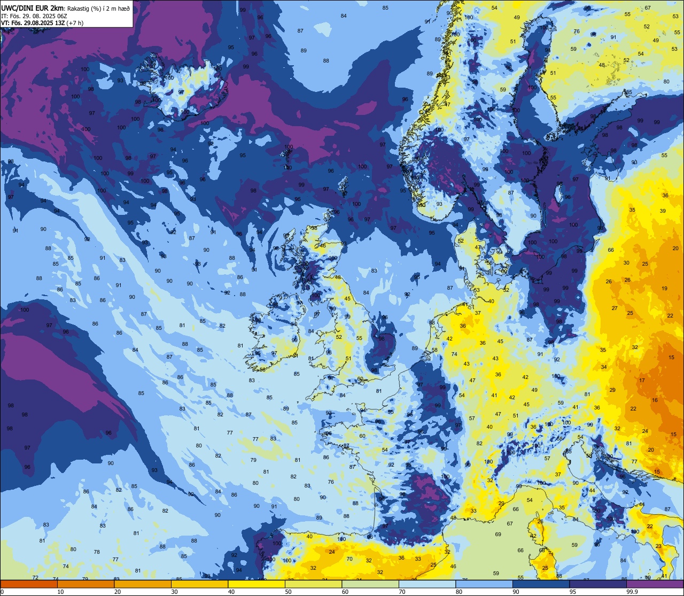Click the 20–30 amber legend swatch
Image resolution: width=684 pixels, height=596 pixels.
click(143, 584)
